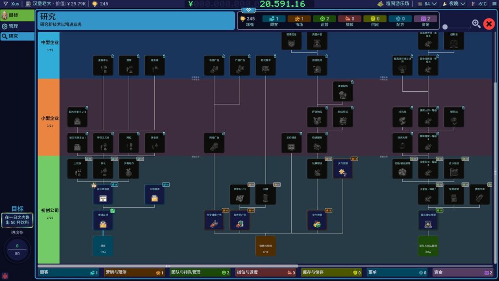Select the 金领精要 research node
Viewport: 499px width, 281px height.
(x=154, y=194)
